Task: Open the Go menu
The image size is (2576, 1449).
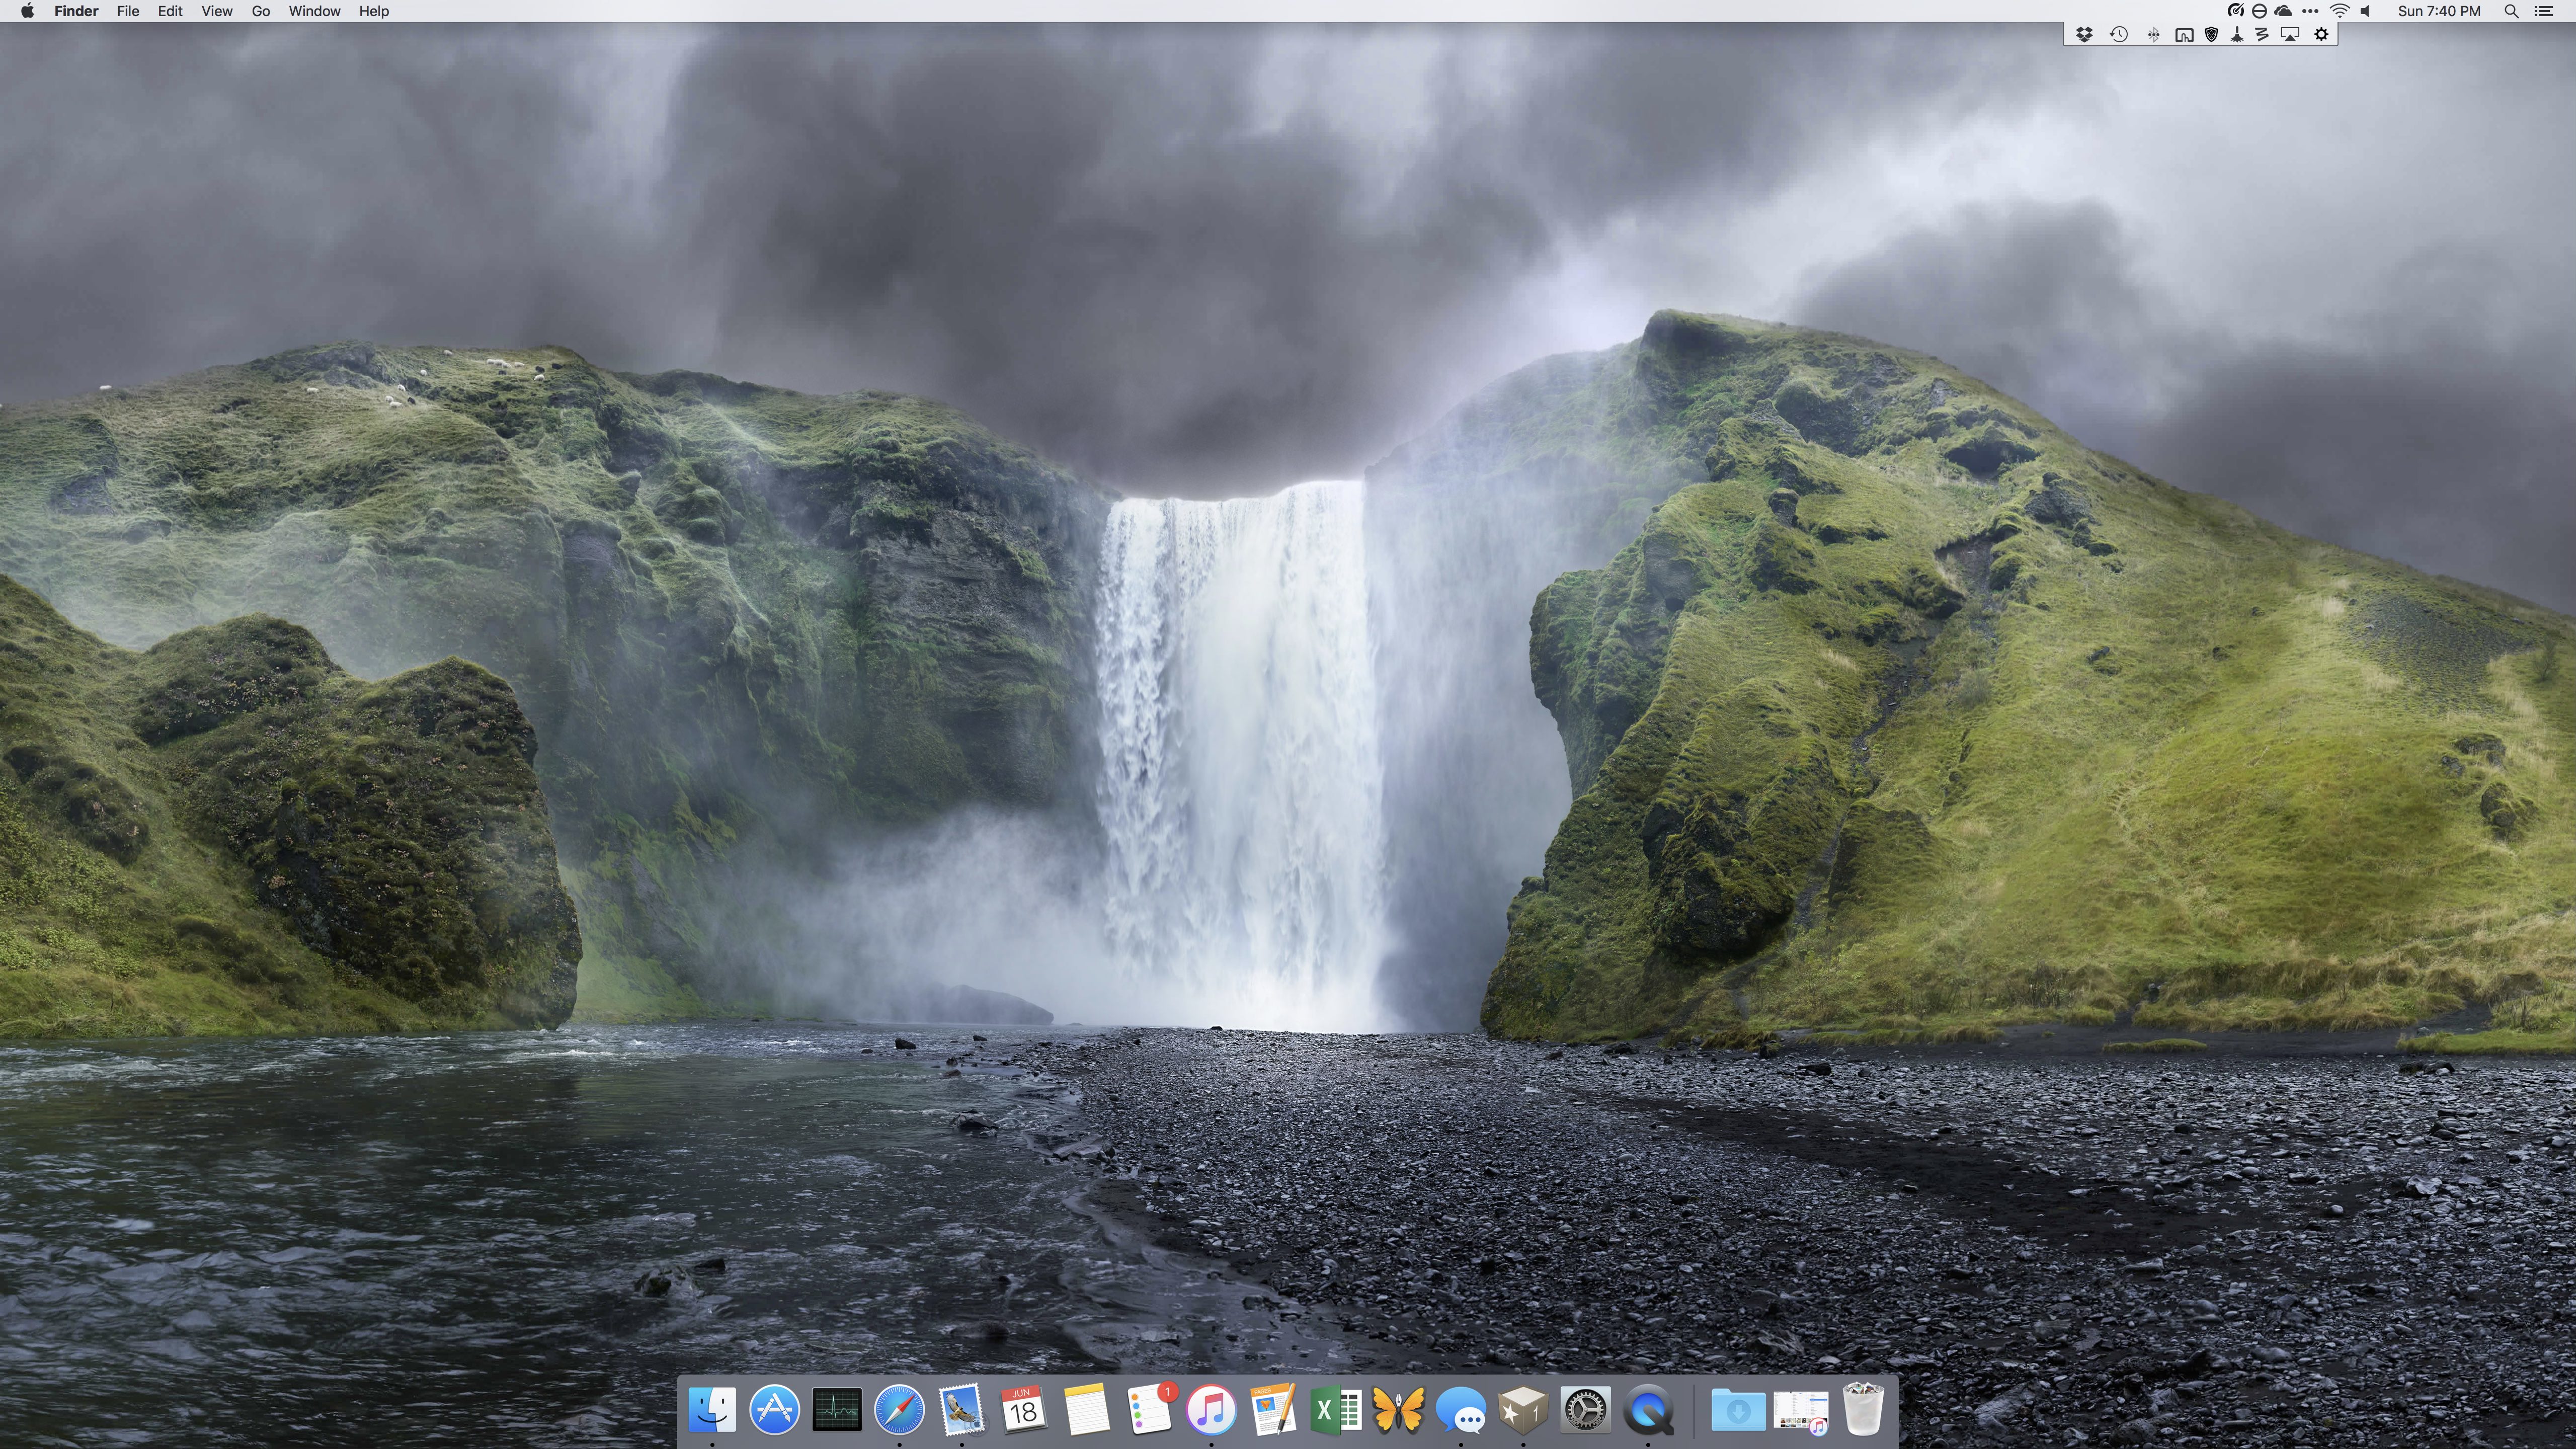Action: point(261,11)
